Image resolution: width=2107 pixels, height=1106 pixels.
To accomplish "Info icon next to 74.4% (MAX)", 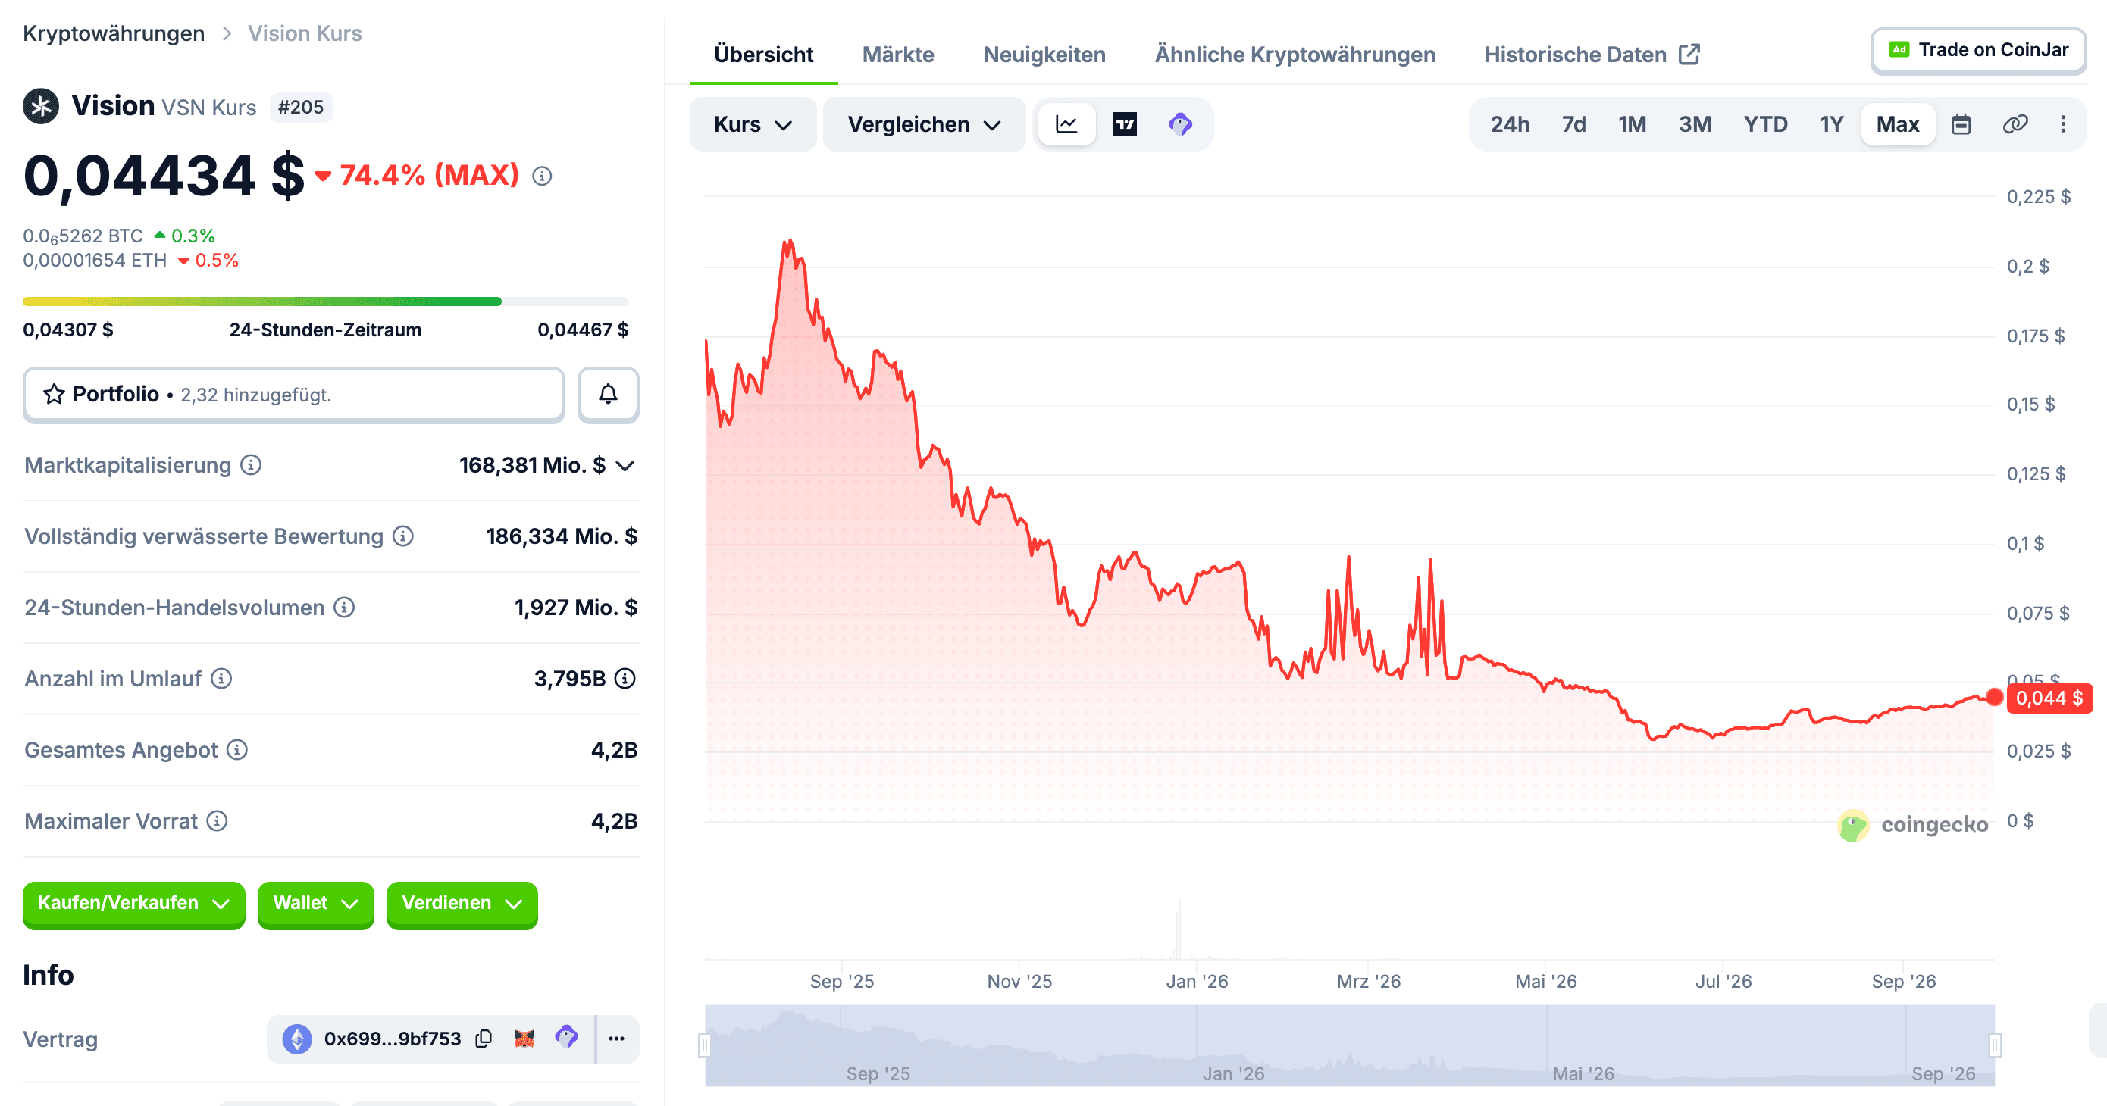I will [x=543, y=176].
